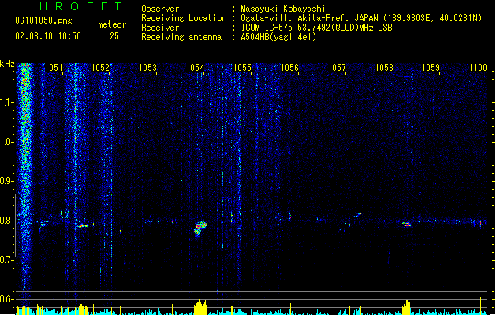Viewport: 496px width, 315px height.
Task: Click the 1053 time marker
Action: (x=147, y=68)
